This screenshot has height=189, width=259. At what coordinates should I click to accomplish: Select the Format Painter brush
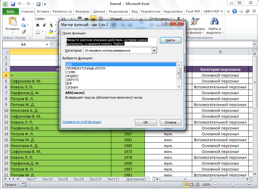click(24, 32)
